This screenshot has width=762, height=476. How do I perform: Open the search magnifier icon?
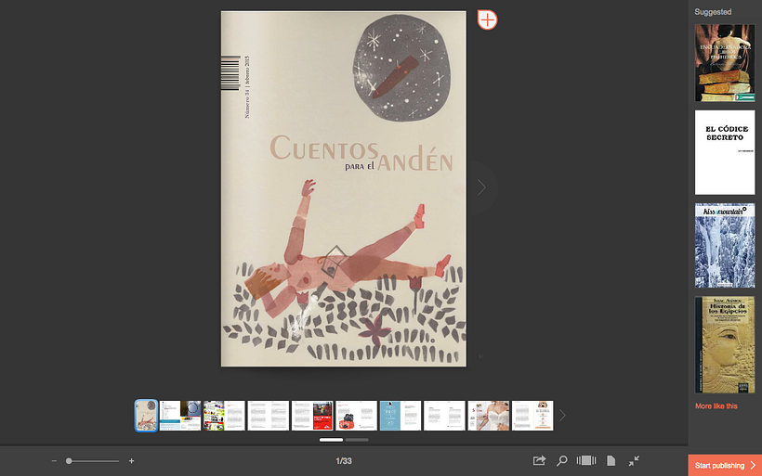(562, 460)
